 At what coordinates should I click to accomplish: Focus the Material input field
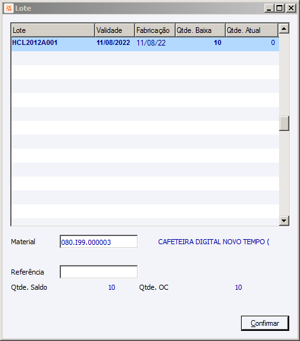[x=98, y=242]
